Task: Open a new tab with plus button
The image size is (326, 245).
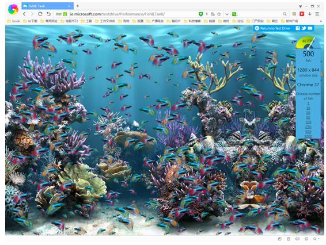Action: pyautogui.click(x=78, y=6)
